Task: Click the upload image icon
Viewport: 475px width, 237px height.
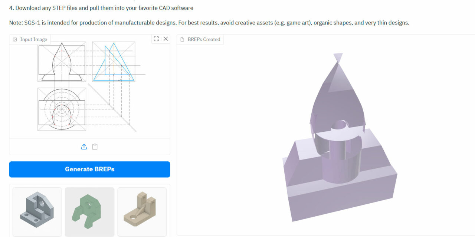Action: pos(84,147)
